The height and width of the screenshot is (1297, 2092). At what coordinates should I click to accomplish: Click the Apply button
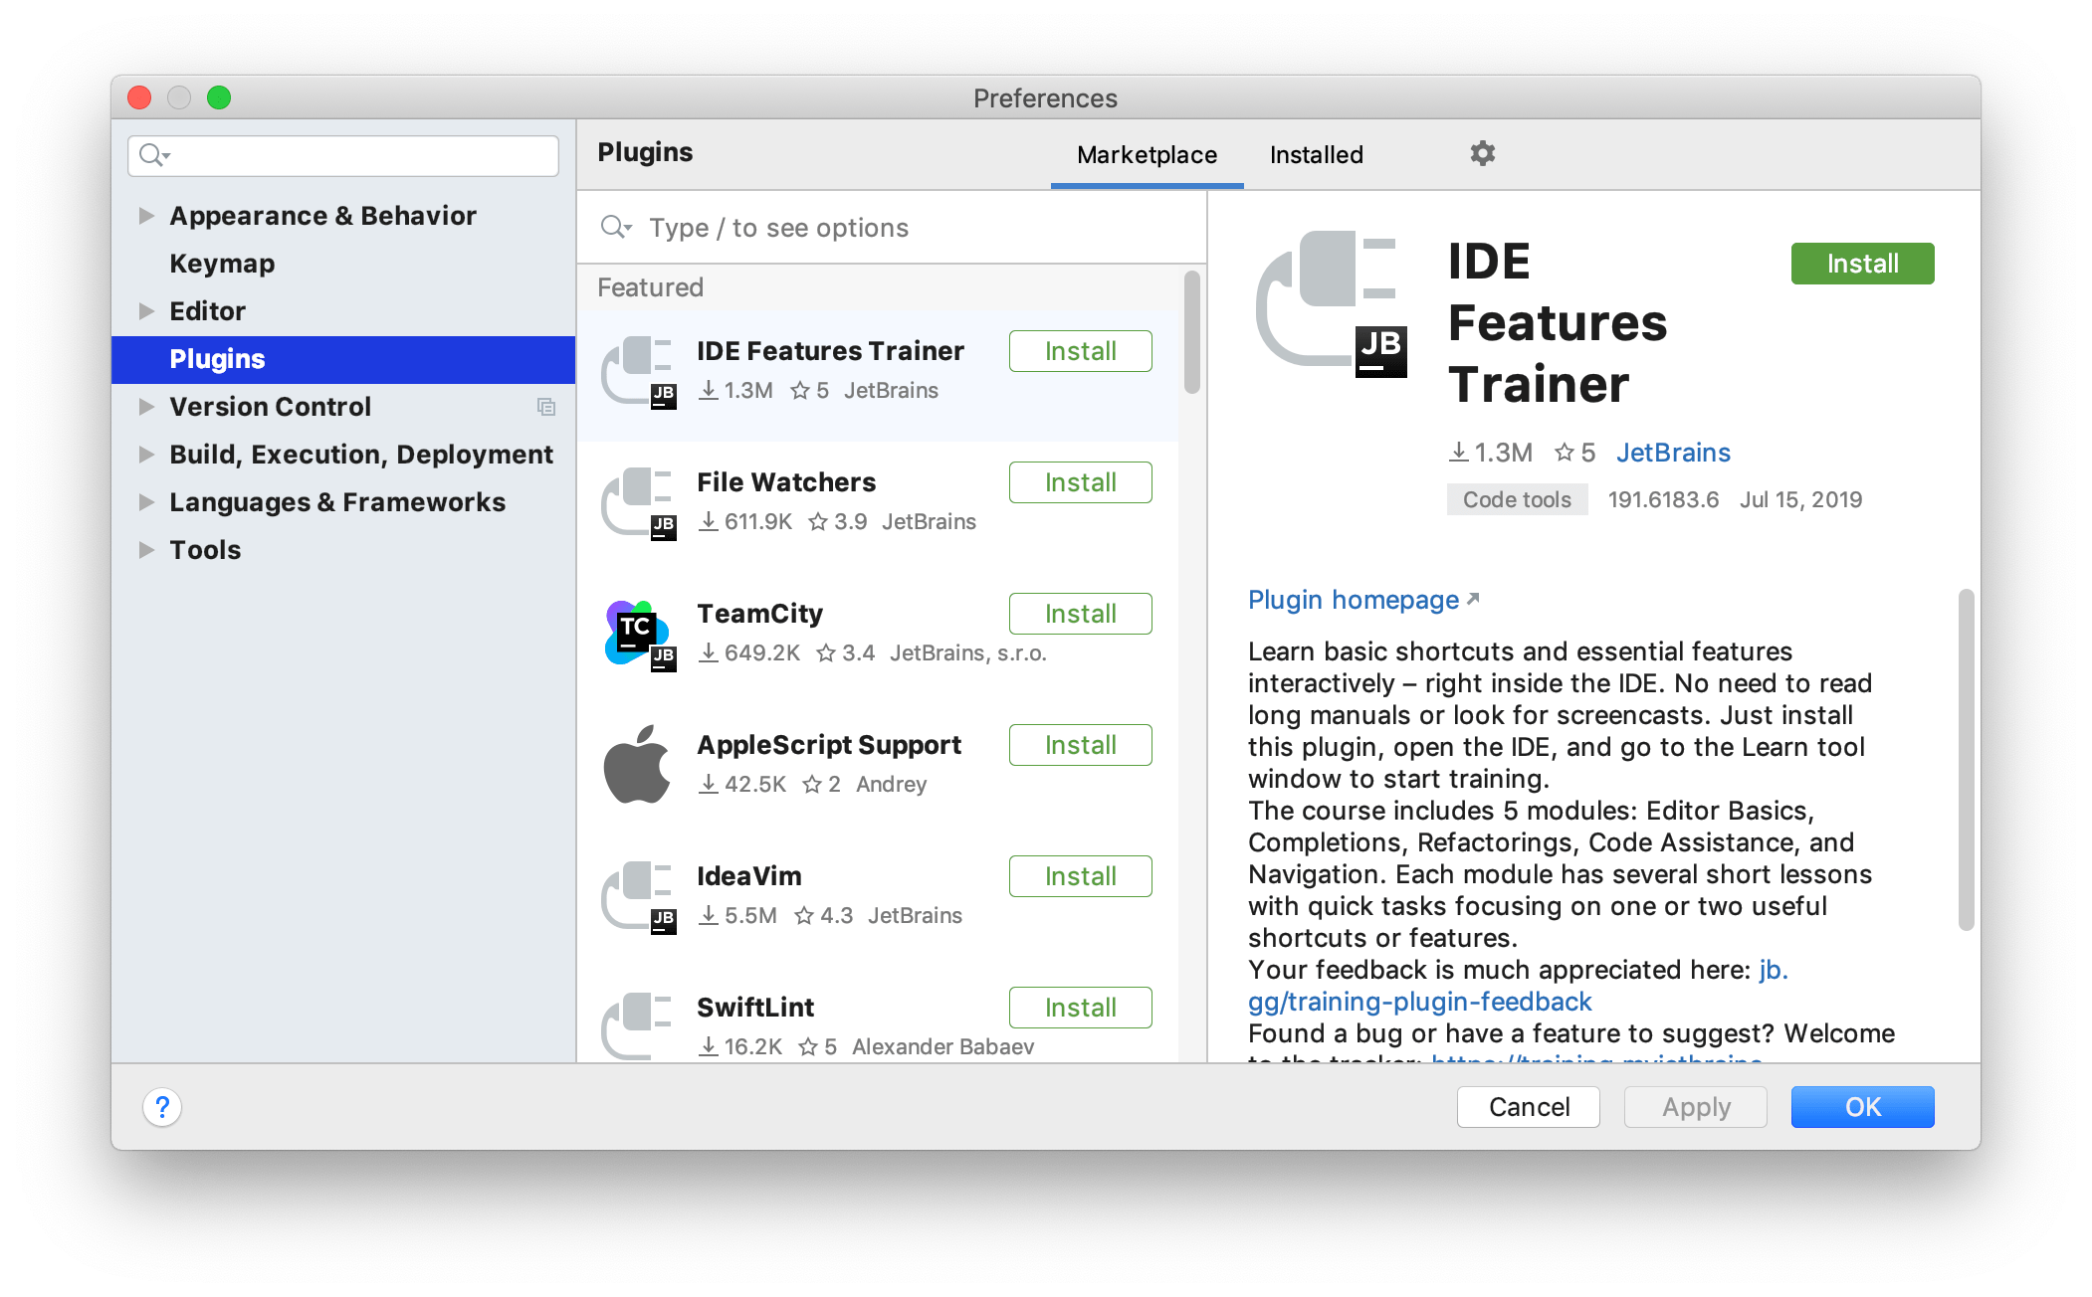[1695, 1107]
